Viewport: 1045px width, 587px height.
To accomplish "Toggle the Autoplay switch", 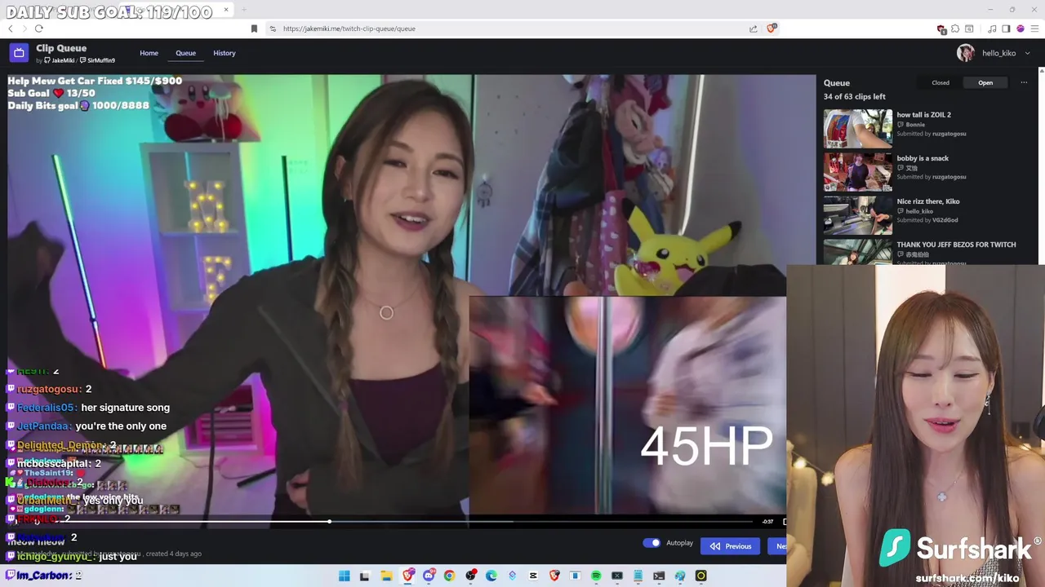I will click(651, 543).
